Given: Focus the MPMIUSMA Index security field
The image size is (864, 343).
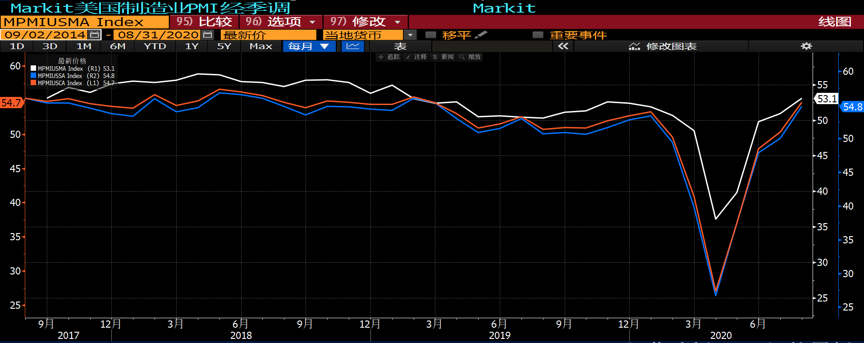Looking at the screenshot, I should (85, 22).
